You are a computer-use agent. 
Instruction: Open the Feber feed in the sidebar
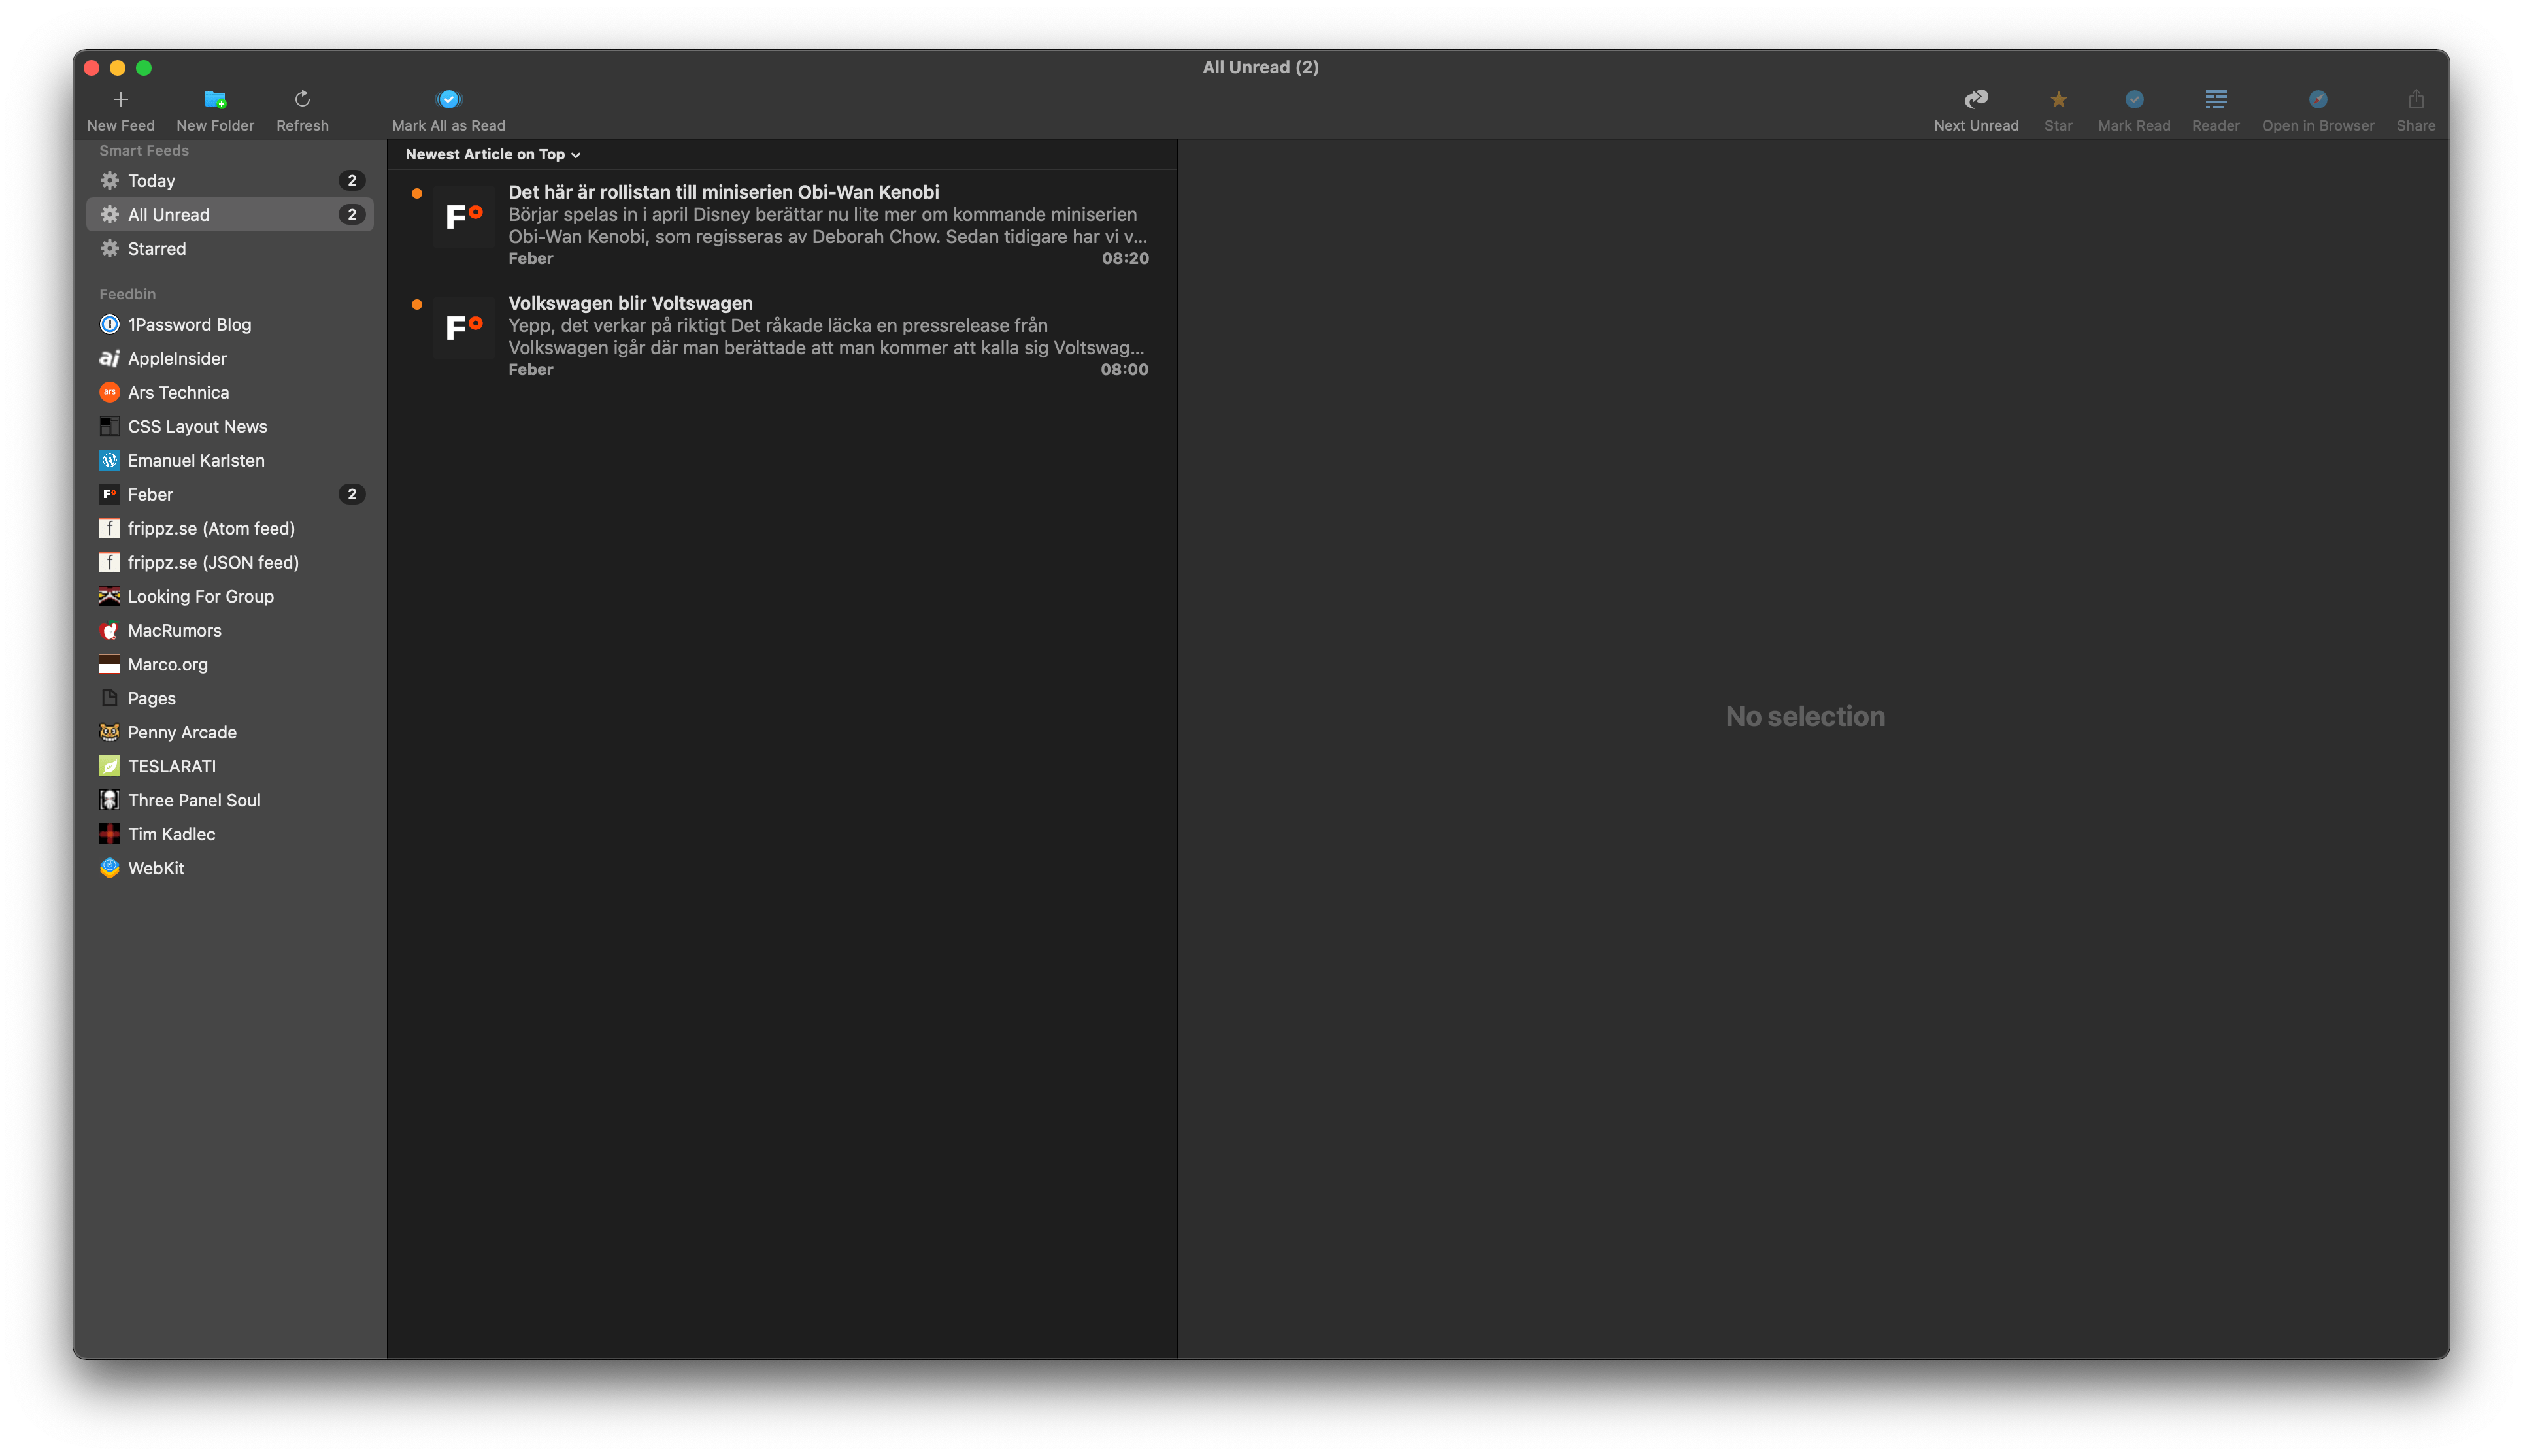[x=151, y=494]
